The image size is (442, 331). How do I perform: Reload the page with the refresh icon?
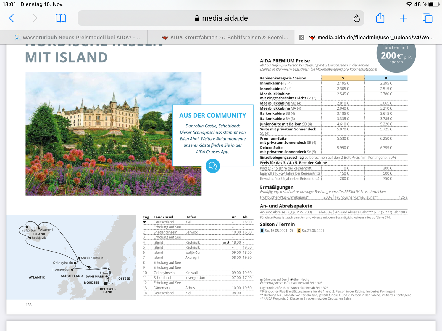(357, 18)
